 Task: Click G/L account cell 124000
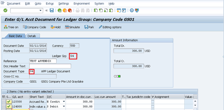(20, 106)
